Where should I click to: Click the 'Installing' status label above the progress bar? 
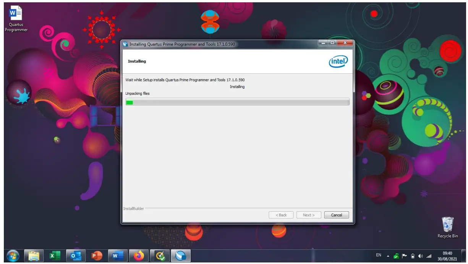[237, 87]
